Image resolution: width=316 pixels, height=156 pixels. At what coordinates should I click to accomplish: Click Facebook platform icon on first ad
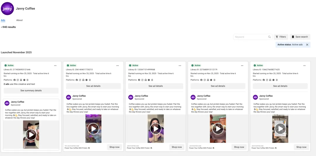pos(15,80)
